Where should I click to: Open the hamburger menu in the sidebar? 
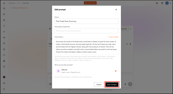[x=4, y=3]
